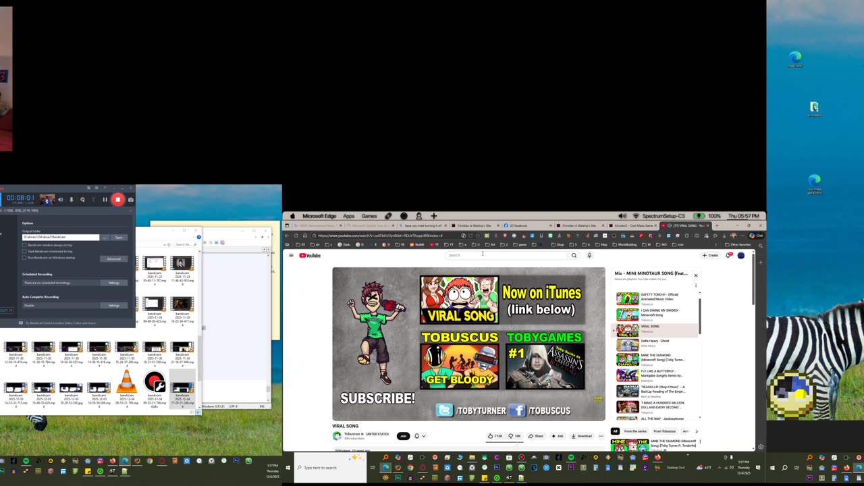Screen dimensions: 864x486
Task: Open a new browser tab with plus
Action: (717, 225)
